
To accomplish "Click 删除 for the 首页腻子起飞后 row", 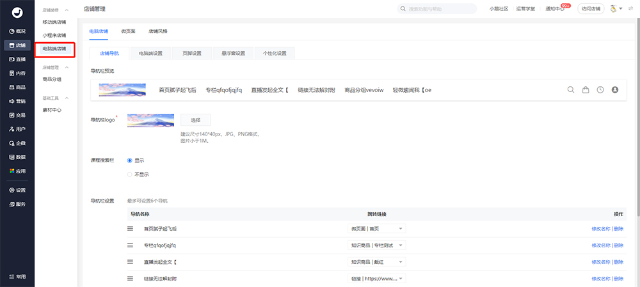I will coord(618,228).
